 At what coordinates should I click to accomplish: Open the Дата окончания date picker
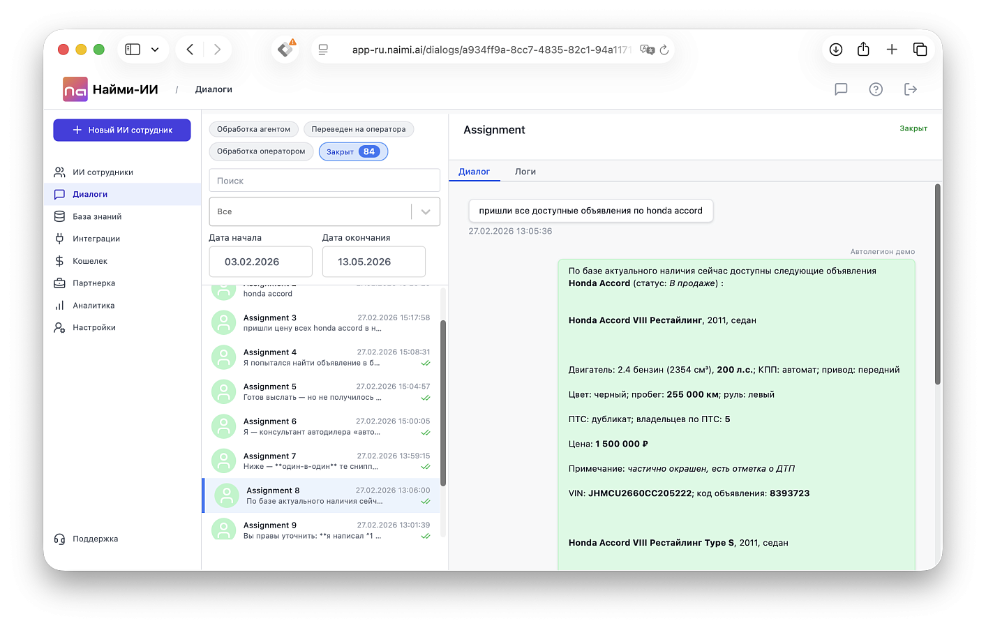(x=374, y=262)
